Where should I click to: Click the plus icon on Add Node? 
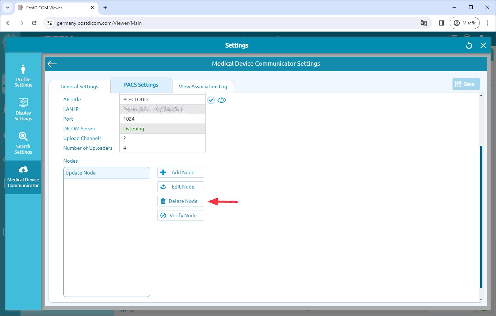(x=164, y=172)
